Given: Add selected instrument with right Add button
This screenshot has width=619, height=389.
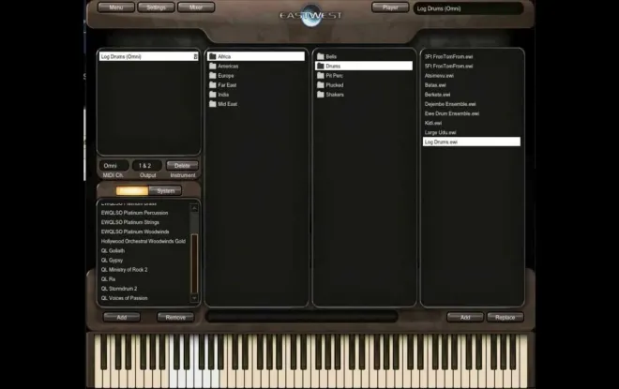Looking at the screenshot, I should (x=465, y=317).
